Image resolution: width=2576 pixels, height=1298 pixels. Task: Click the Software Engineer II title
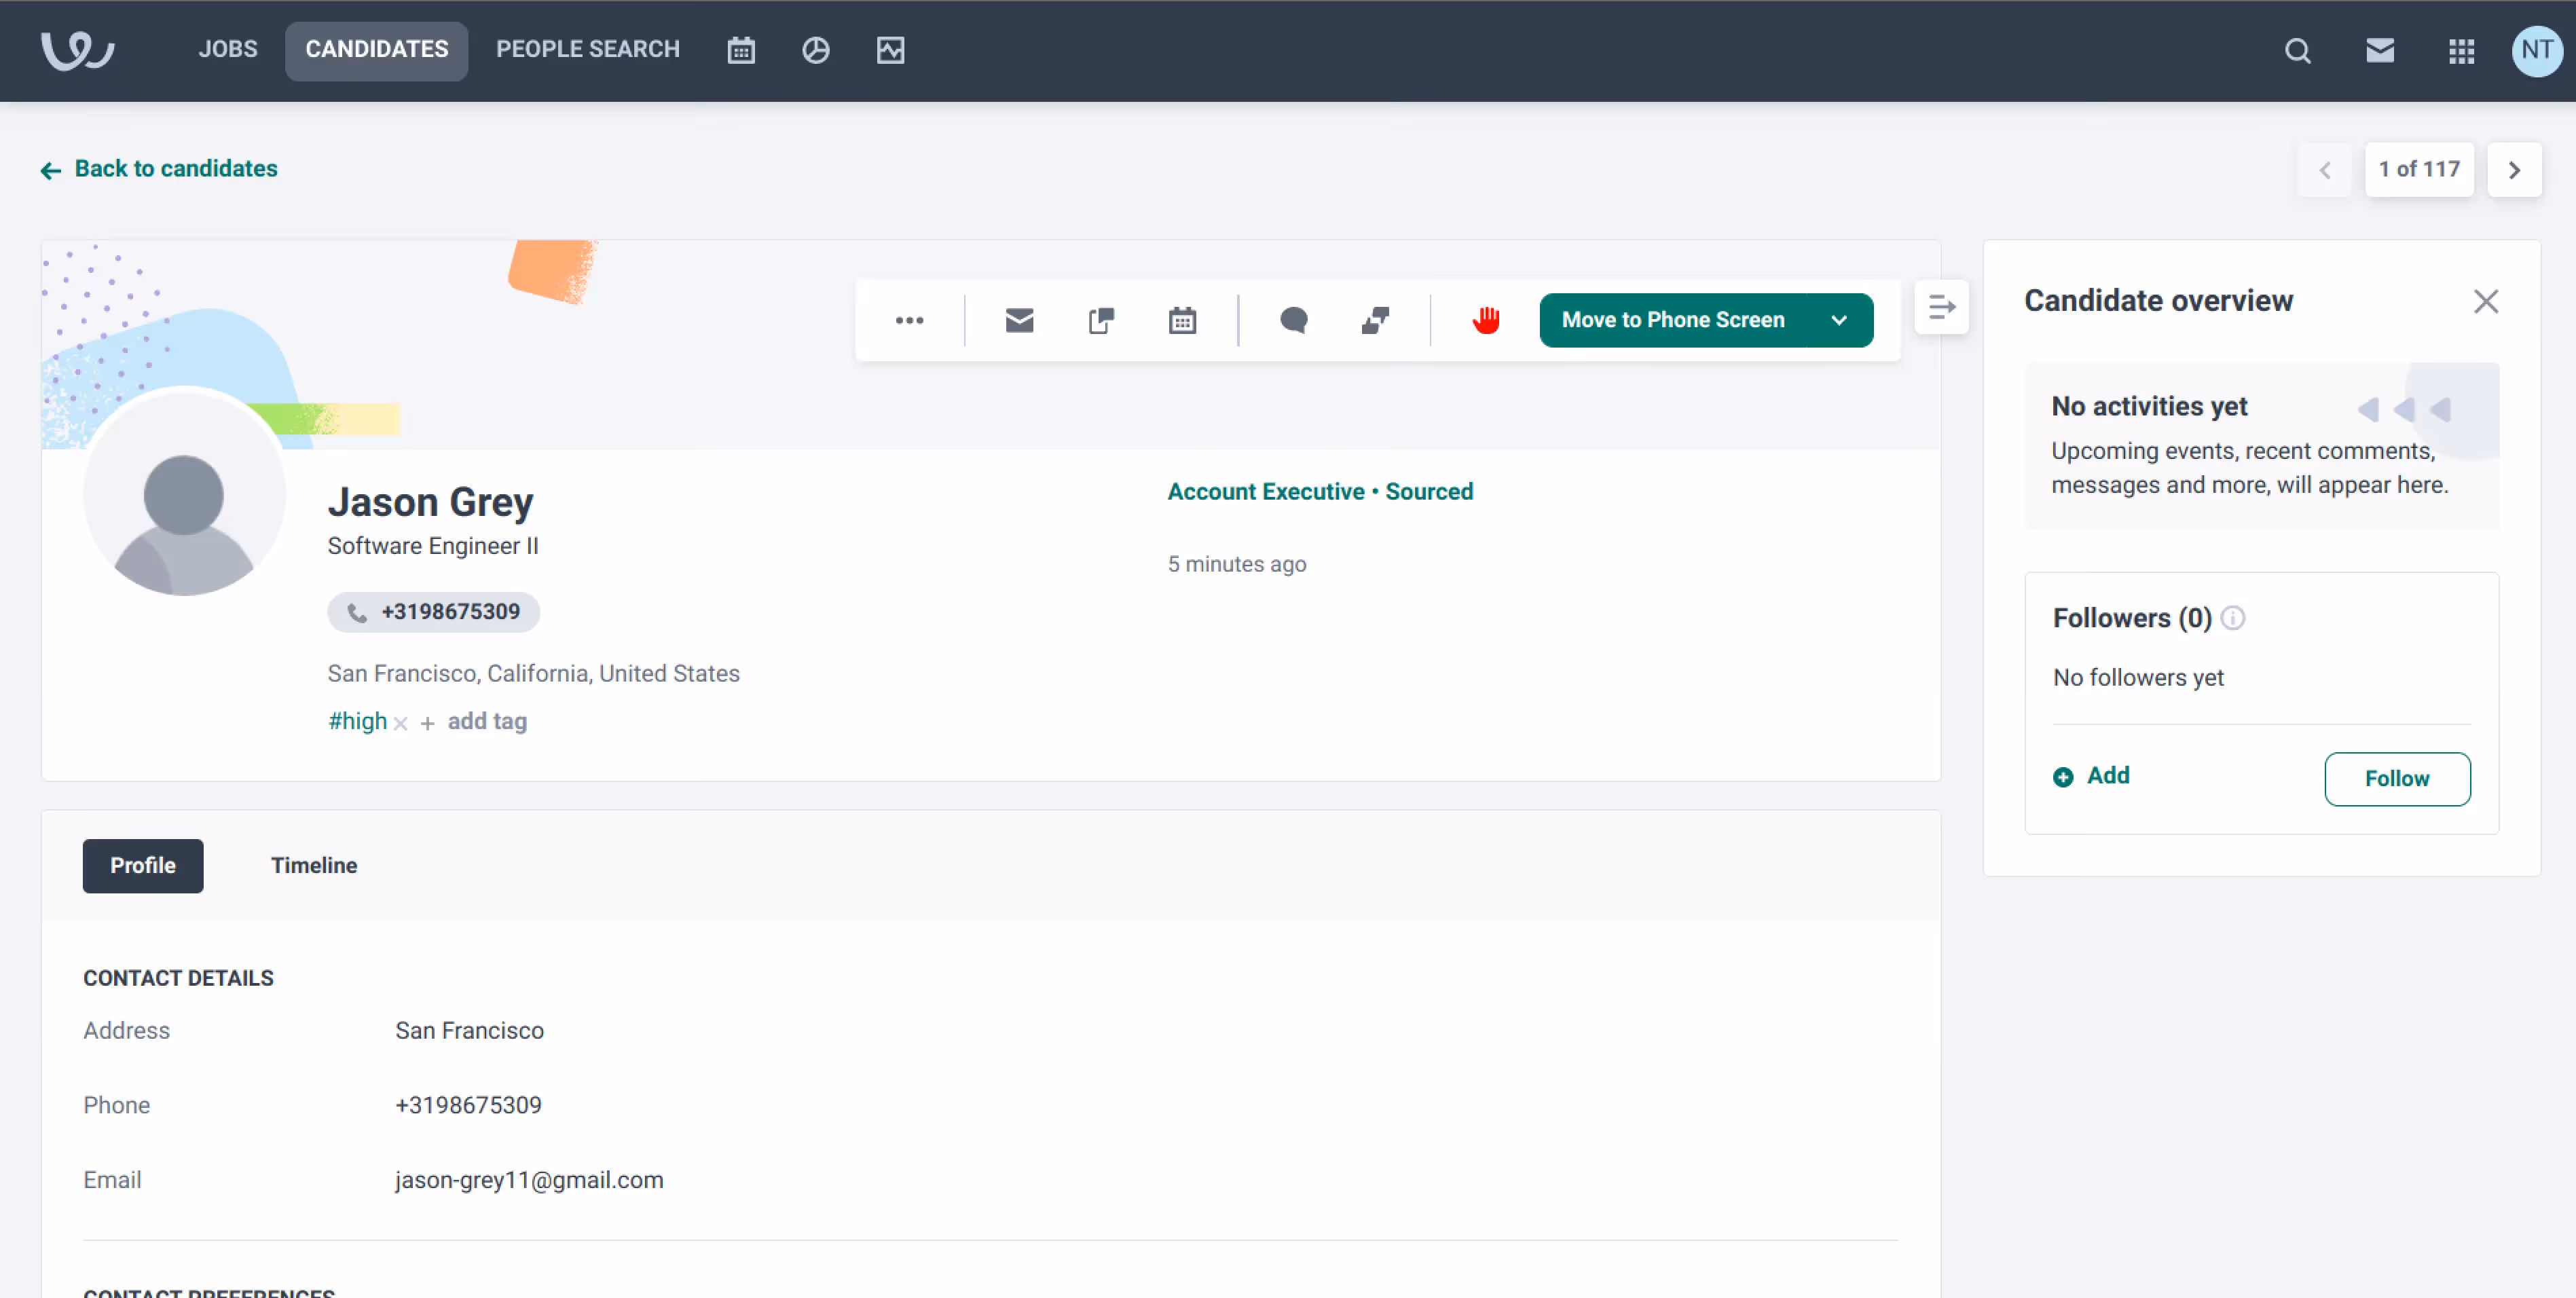click(x=433, y=546)
